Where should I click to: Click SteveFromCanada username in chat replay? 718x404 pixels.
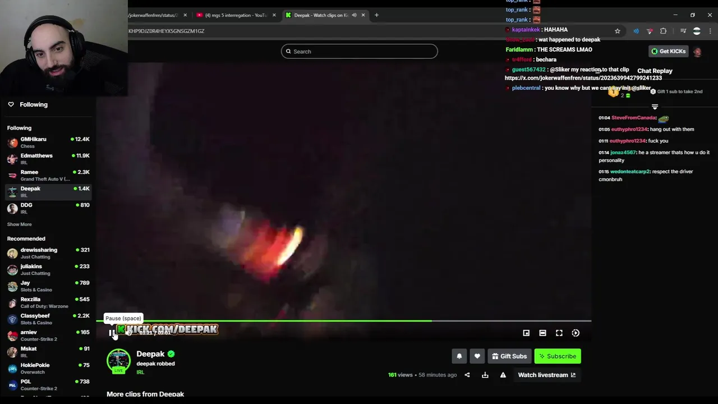633,118
